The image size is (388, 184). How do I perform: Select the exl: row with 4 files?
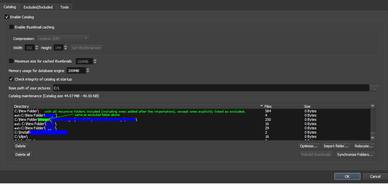(x=192, y=115)
